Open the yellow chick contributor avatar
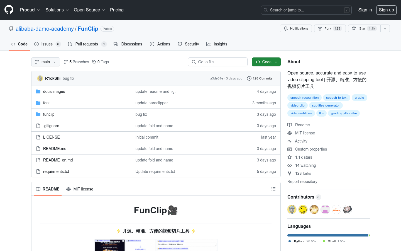The width and height of the screenshot is (401, 251). 303,209
